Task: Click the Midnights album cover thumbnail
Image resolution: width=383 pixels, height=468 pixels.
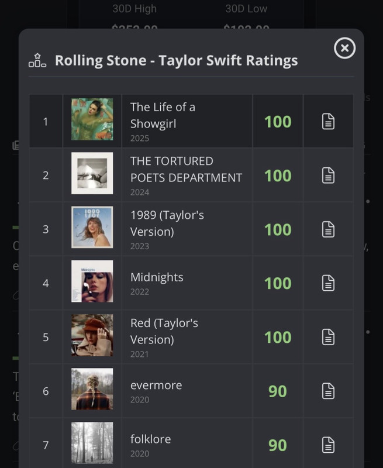Action: pos(92,281)
